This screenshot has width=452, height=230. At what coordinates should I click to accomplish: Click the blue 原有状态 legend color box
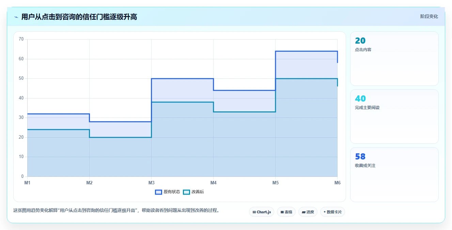coord(158,192)
